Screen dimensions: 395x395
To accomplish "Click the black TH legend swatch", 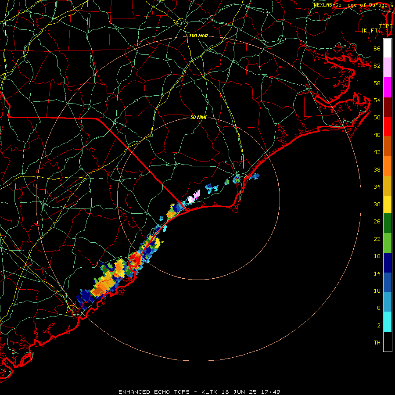I will tap(388, 341).
